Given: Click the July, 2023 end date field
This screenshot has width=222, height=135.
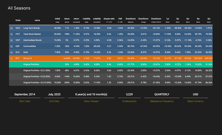Looking at the screenshot, I should point(54,94).
